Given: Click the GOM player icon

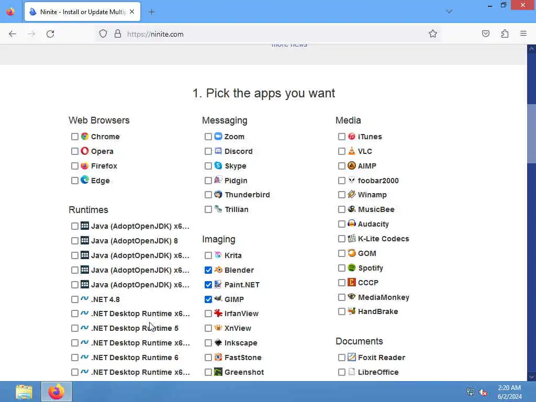Looking at the screenshot, I should [351, 253].
